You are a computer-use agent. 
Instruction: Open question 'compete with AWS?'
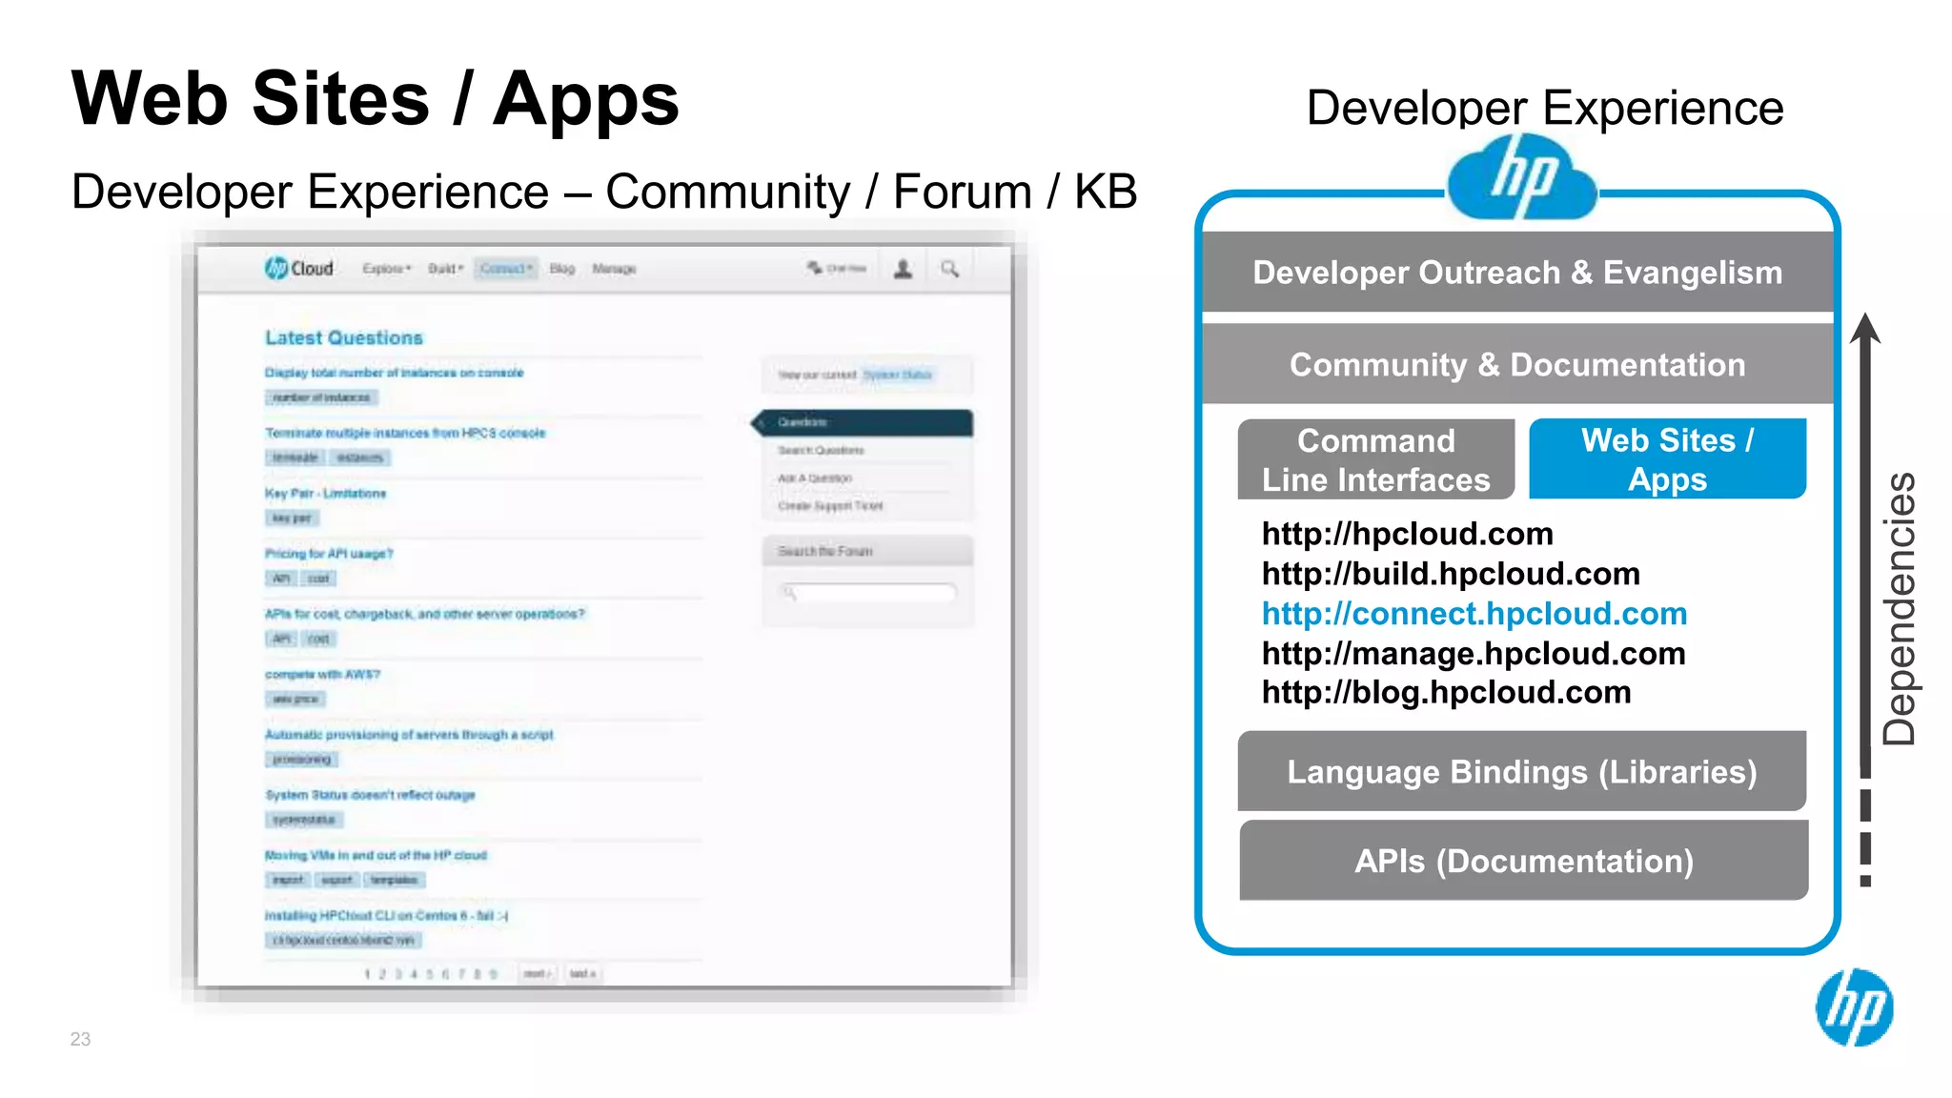[322, 674]
